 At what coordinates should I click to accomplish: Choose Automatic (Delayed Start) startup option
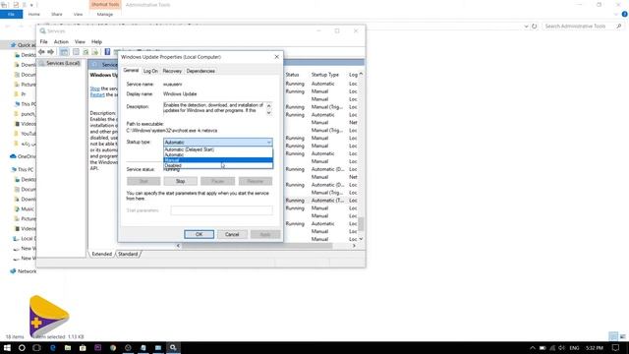(218, 149)
